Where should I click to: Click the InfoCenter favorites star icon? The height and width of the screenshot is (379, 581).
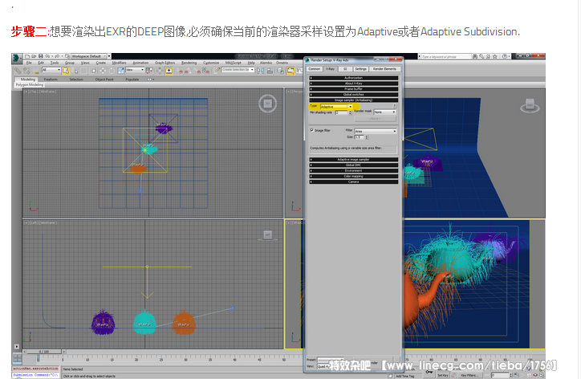[495, 57]
